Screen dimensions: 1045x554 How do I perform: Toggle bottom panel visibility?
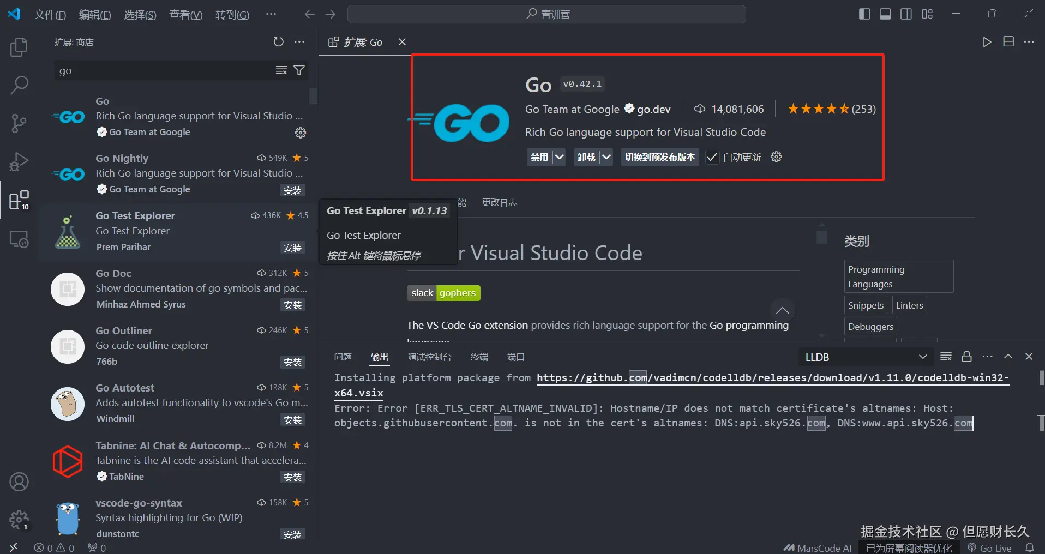click(885, 14)
